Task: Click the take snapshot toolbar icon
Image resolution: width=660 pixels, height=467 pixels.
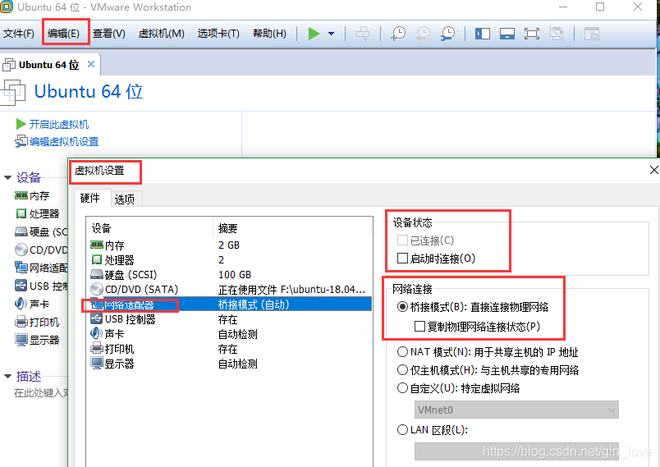Action: point(398,33)
